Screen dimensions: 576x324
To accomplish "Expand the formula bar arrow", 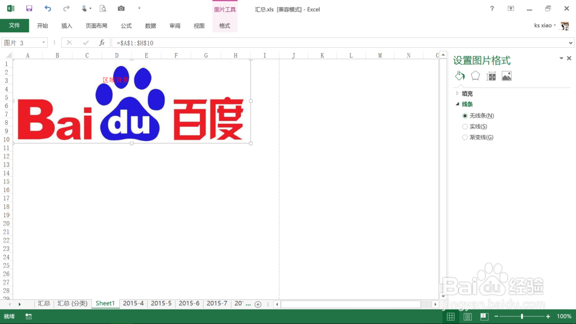I will (570, 43).
